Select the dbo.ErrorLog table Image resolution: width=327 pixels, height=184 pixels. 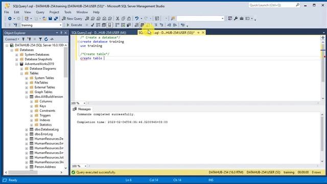click(43, 134)
